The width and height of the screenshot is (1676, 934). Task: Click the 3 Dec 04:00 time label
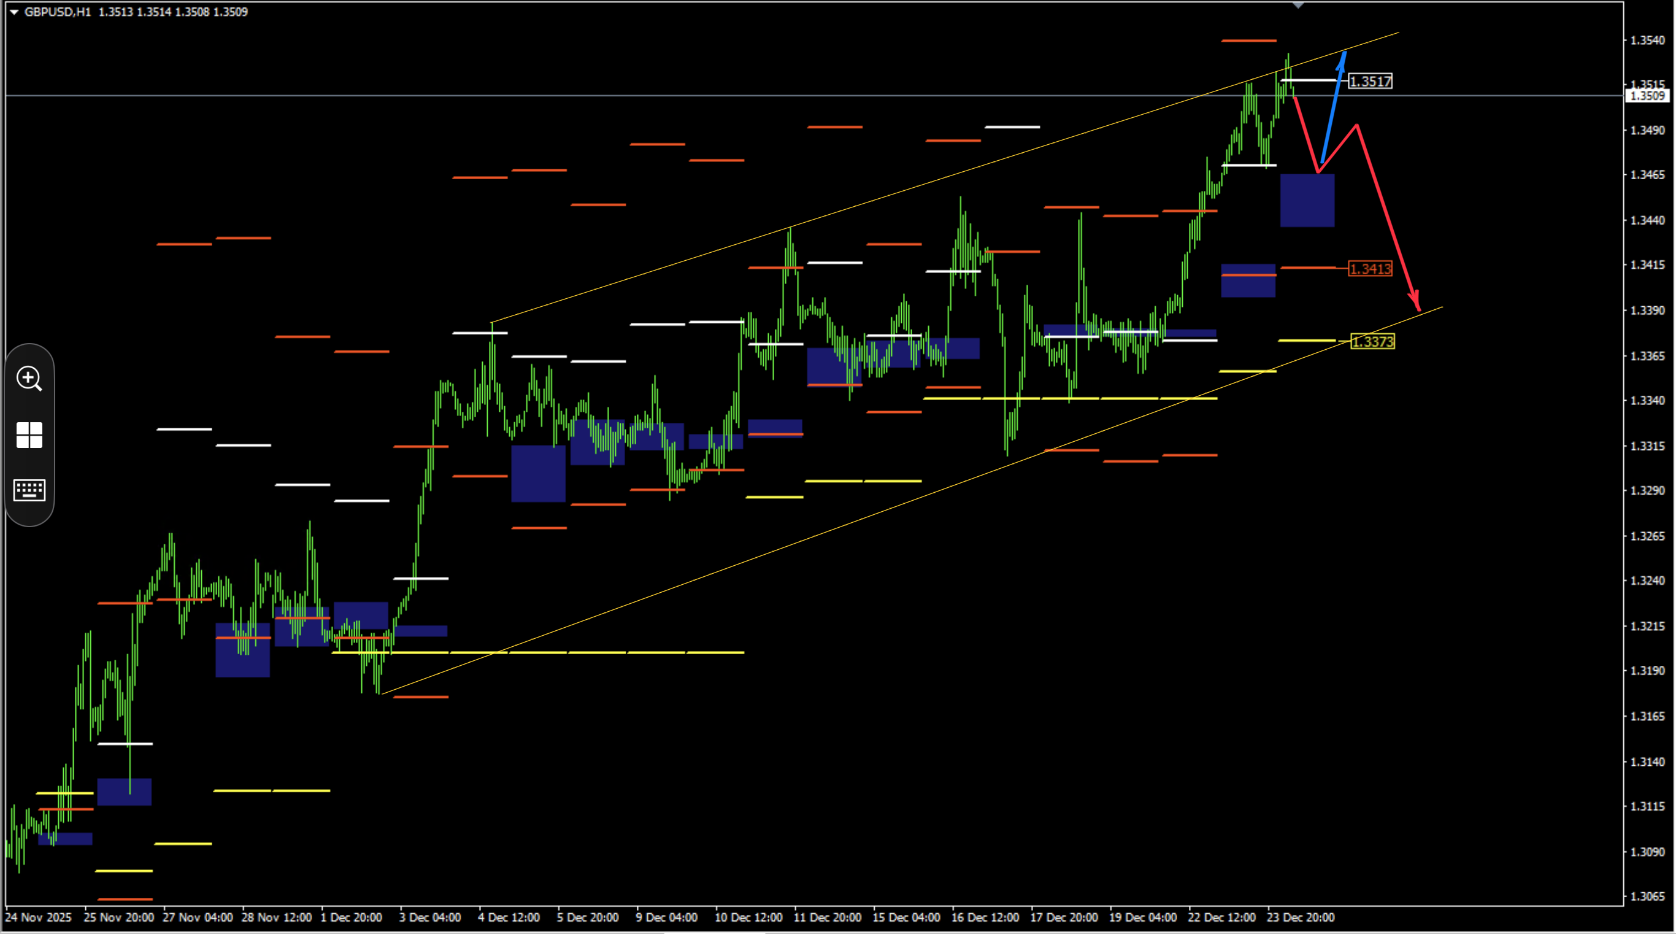(430, 917)
